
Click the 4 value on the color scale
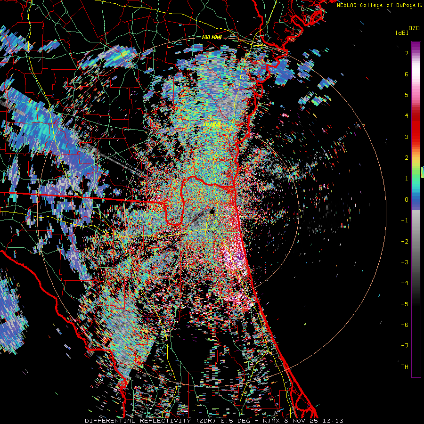point(407,116)
